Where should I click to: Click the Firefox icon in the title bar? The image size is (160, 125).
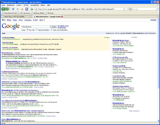coord(2,2)
